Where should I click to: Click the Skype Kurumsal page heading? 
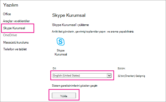point(69,15)
